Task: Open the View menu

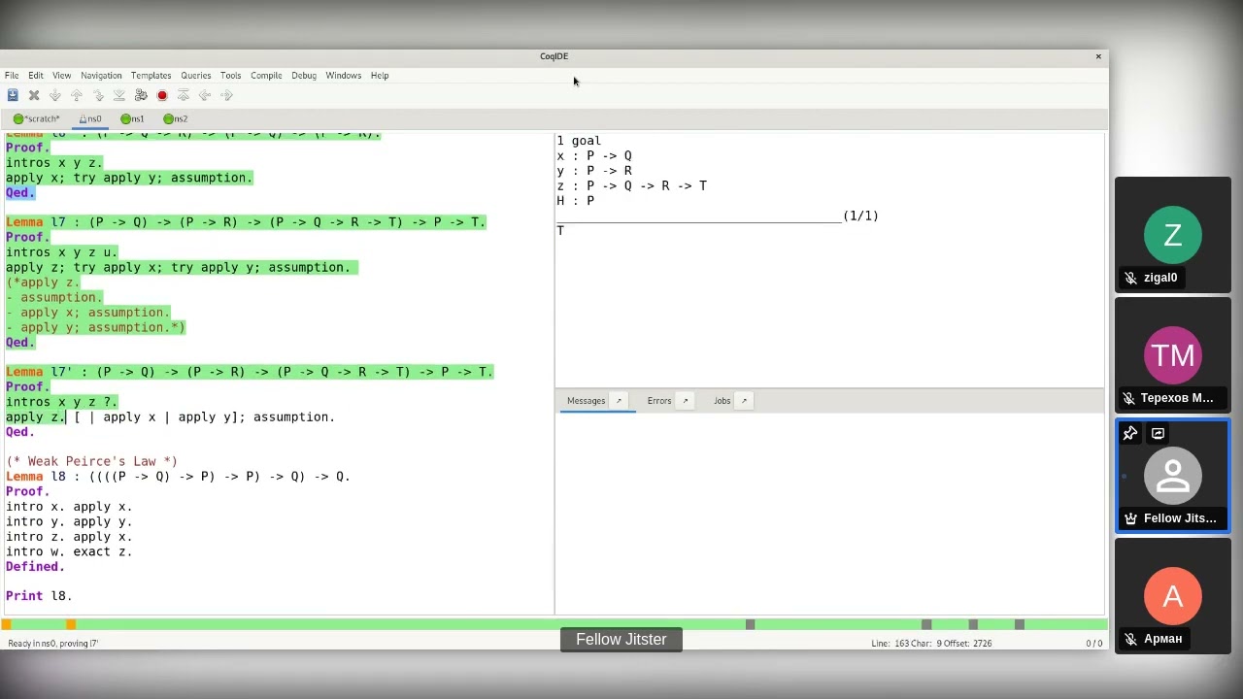Action: tap(61, 76)
